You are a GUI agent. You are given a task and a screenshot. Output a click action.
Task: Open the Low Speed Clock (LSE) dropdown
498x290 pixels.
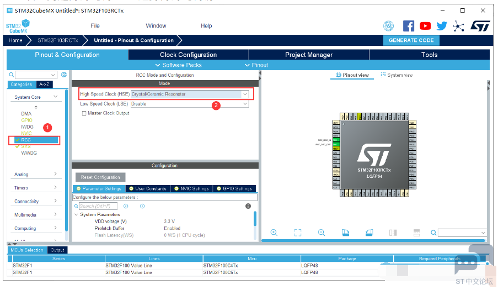tap(245, 104)
